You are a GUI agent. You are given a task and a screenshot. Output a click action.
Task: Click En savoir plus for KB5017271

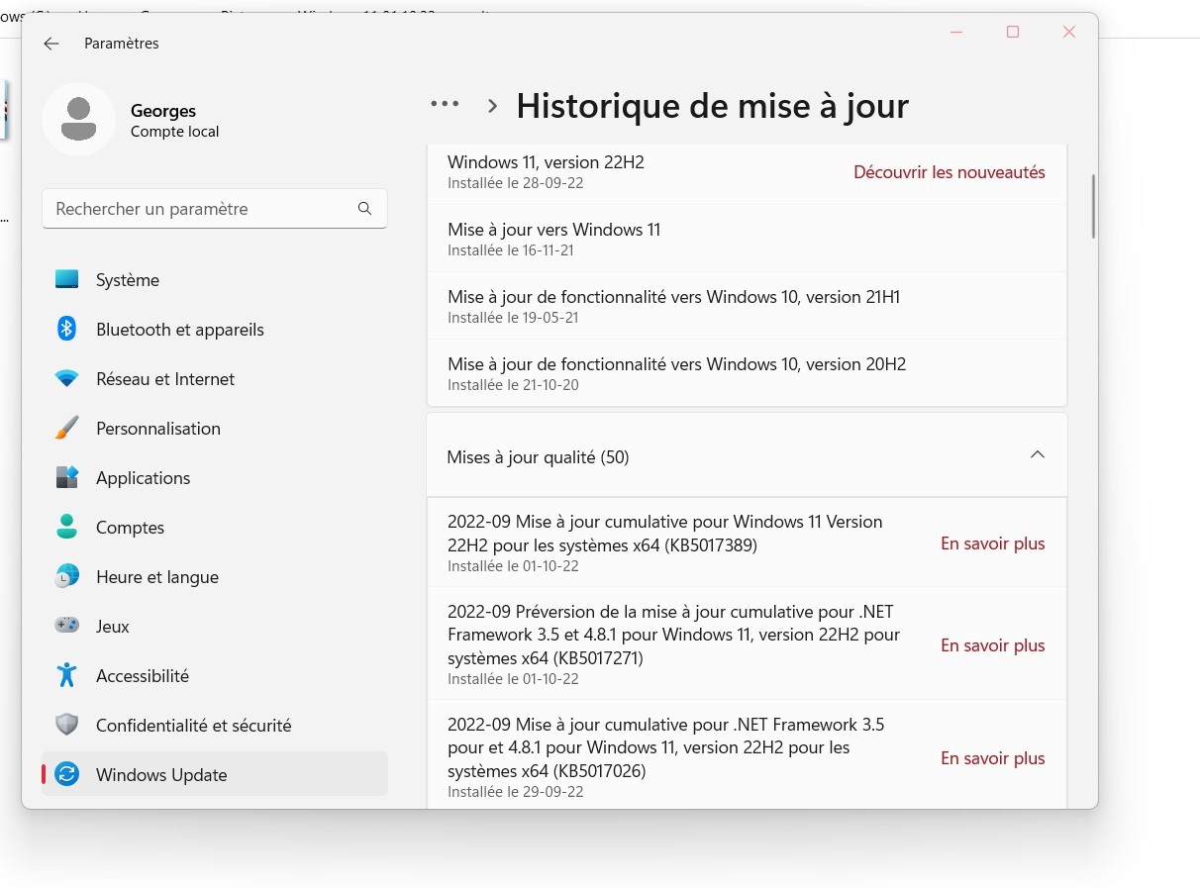tap(992, 645)
